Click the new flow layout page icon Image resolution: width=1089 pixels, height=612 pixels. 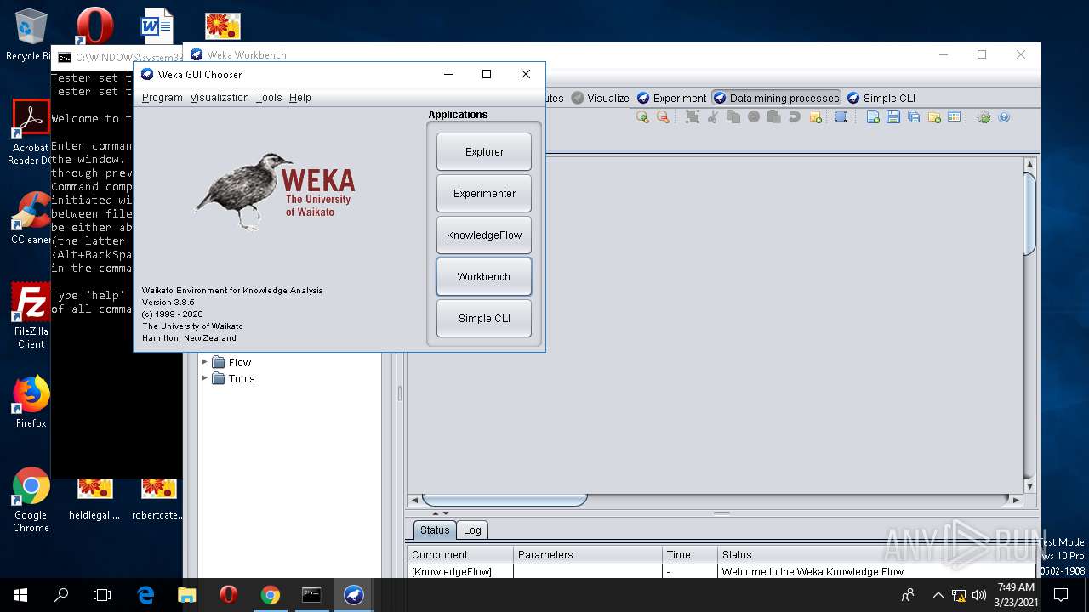tap(873, 117)
